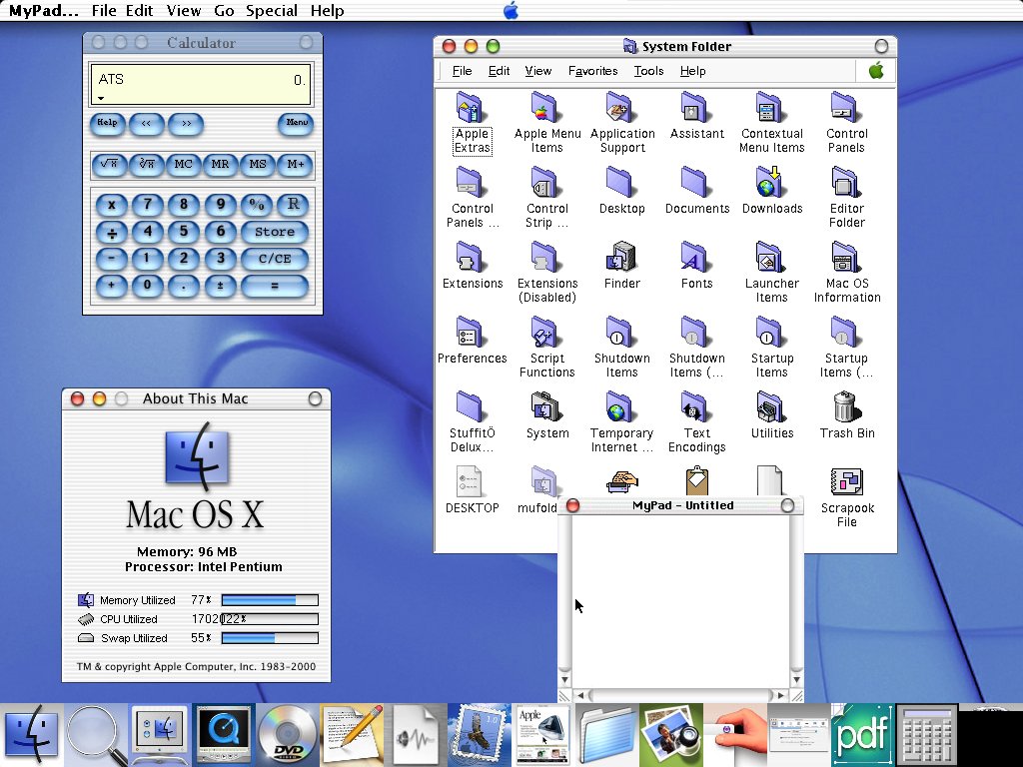
Task: Click the calculator forward >> button
Action: click(186, 123)
